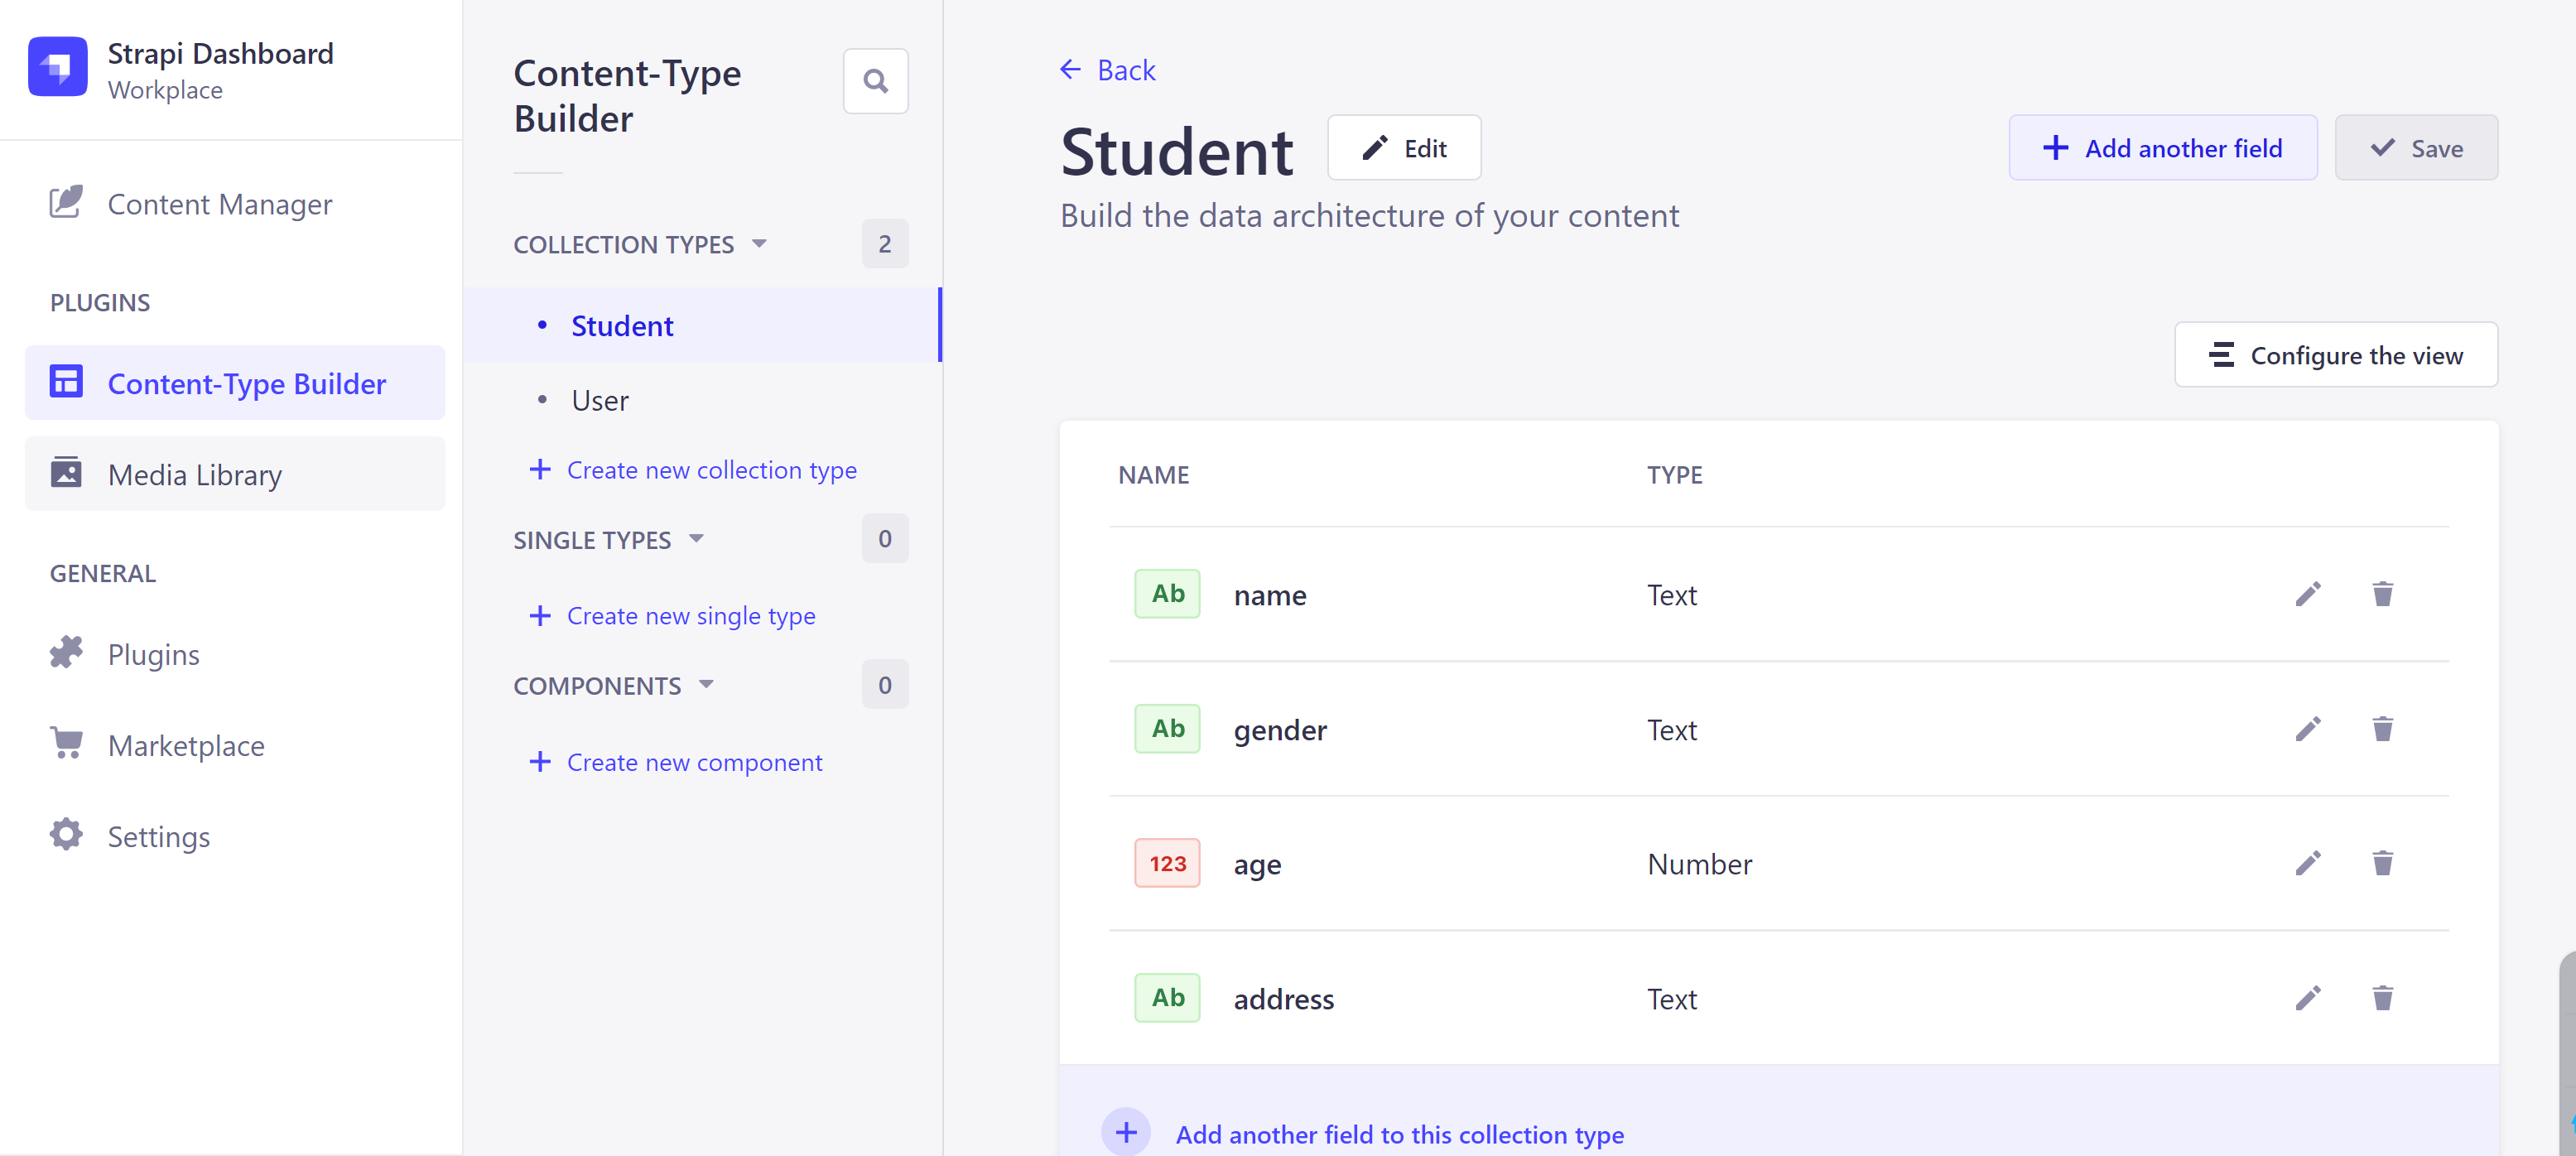Image resolution: width=2576 pixels, height=1156 pixels.
Task: Go to Marketplace in sidebar
Action: click(x=186, y=746)
